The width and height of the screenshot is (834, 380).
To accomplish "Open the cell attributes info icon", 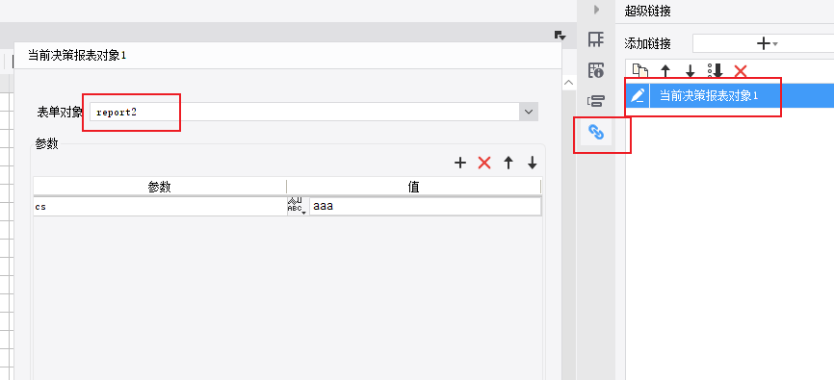I will [596, 69].
